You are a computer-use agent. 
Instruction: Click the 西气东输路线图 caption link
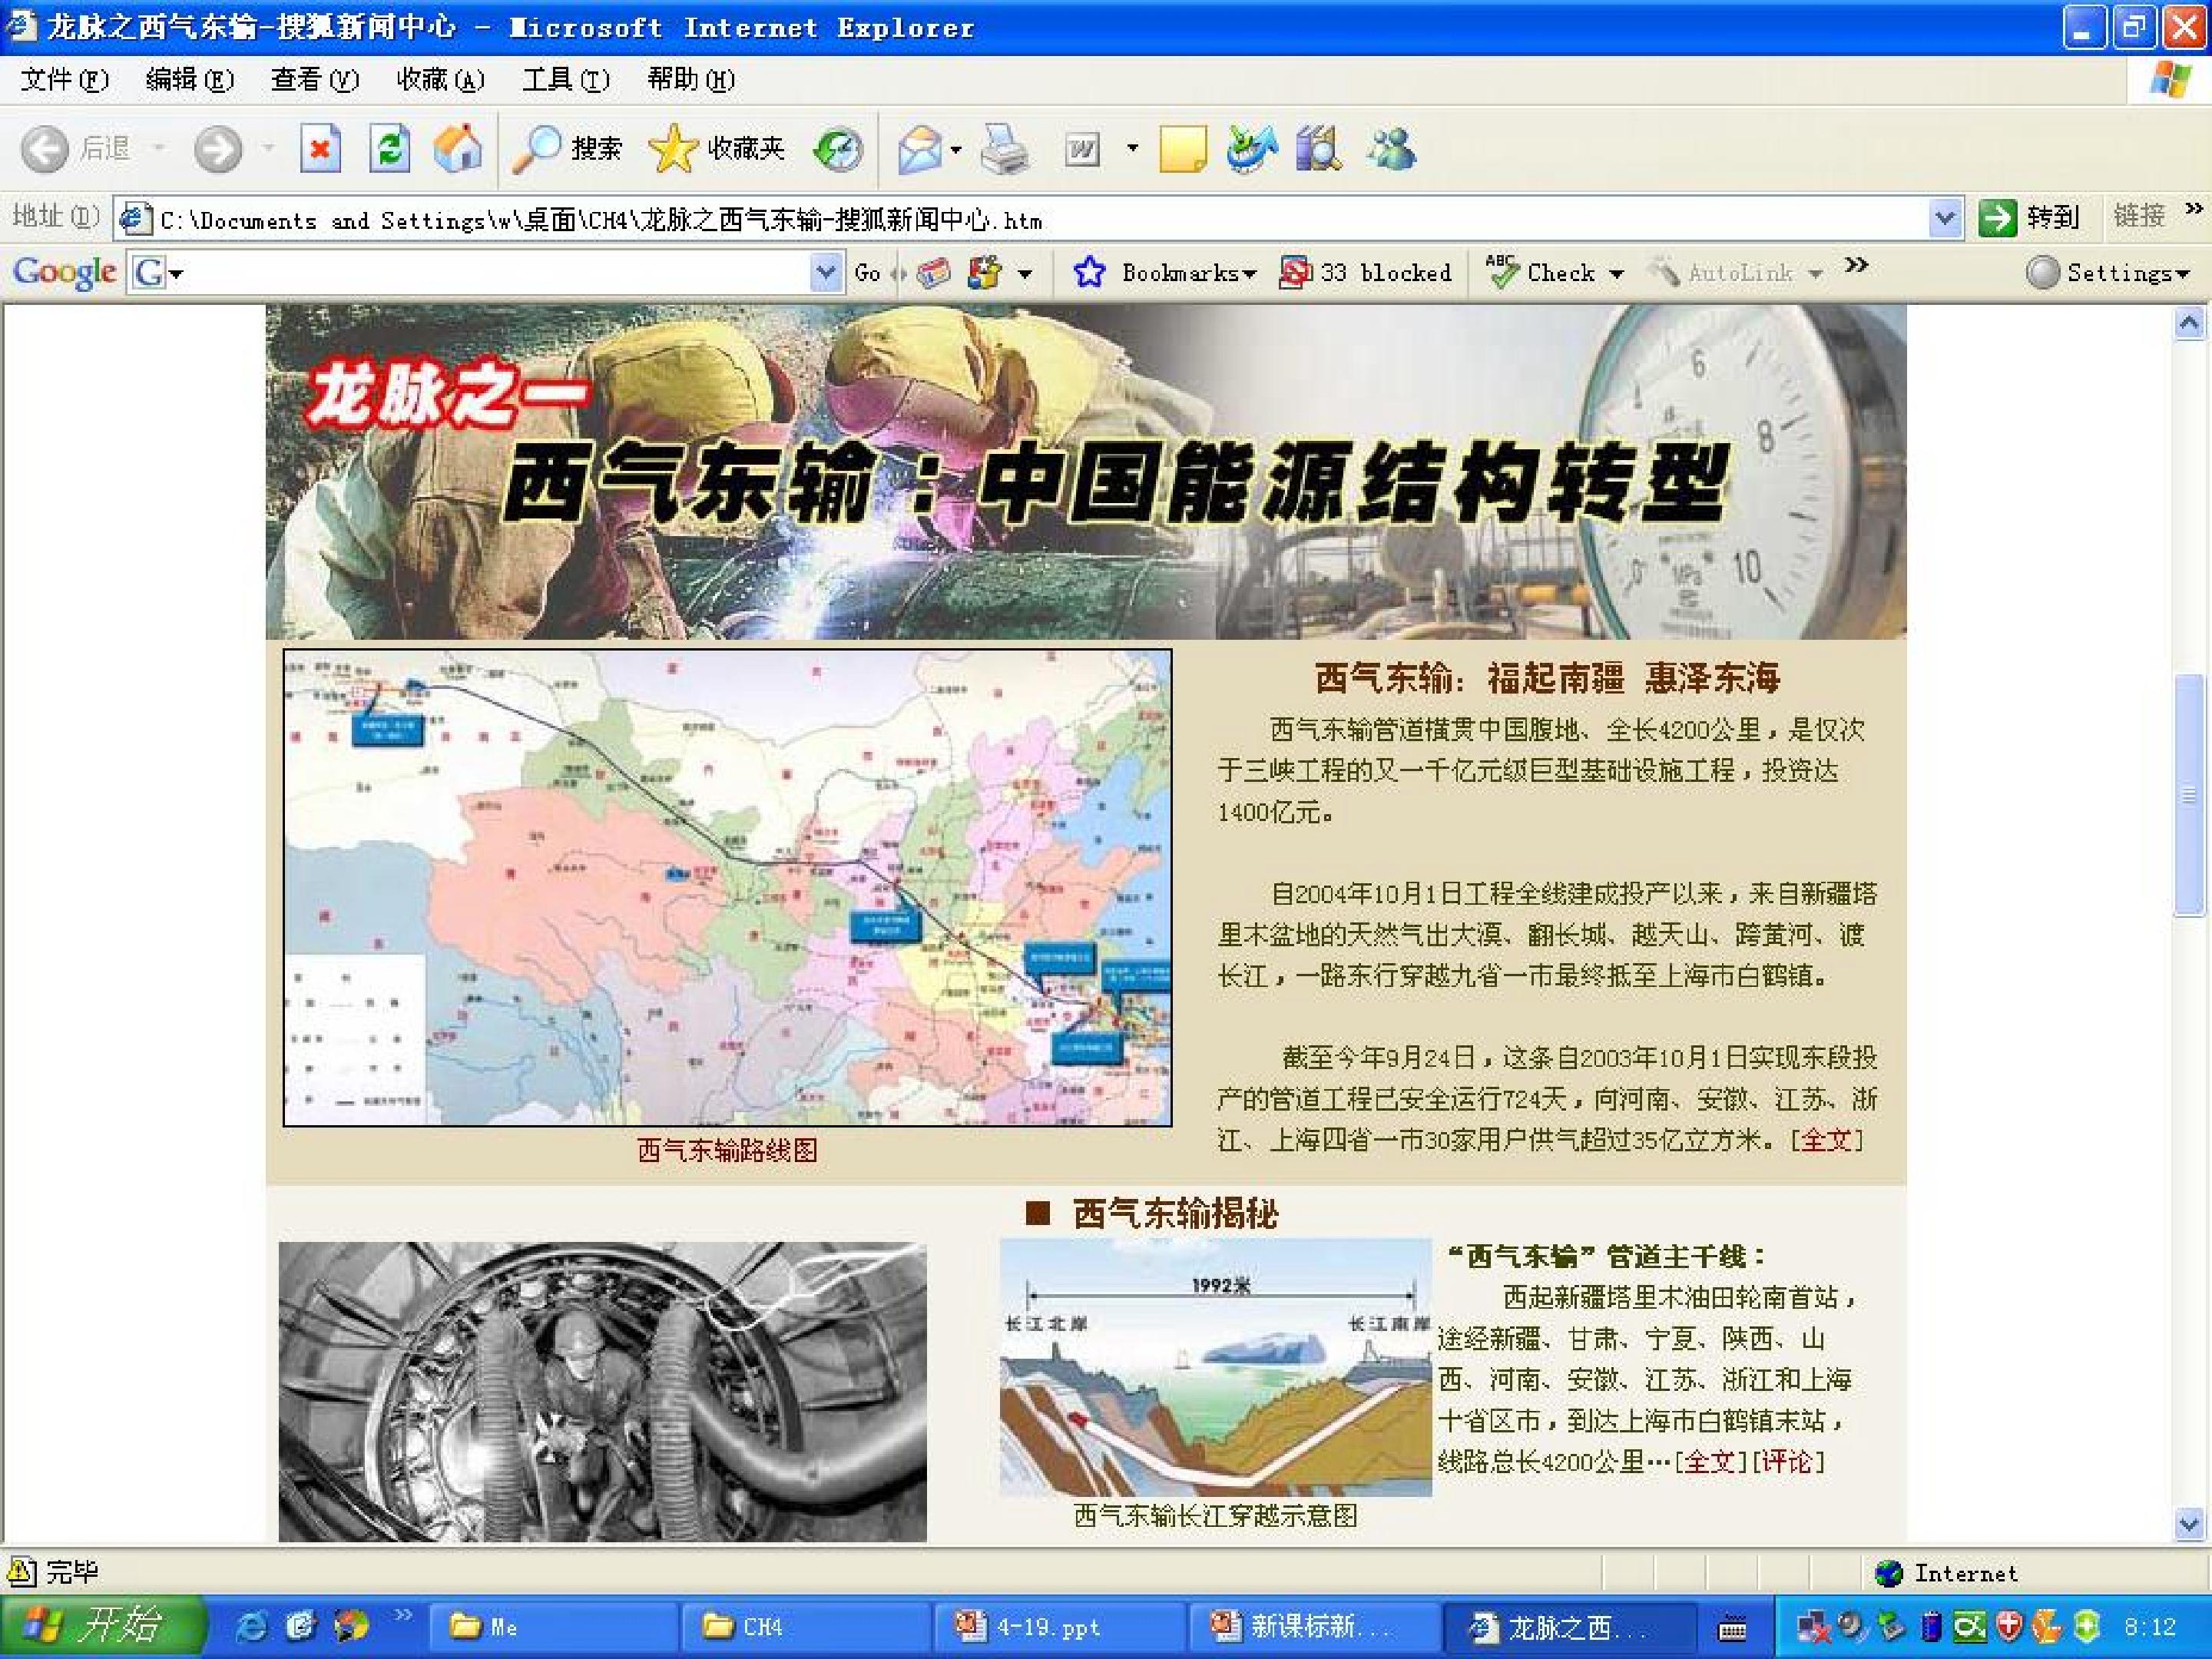pos(727,1150)
